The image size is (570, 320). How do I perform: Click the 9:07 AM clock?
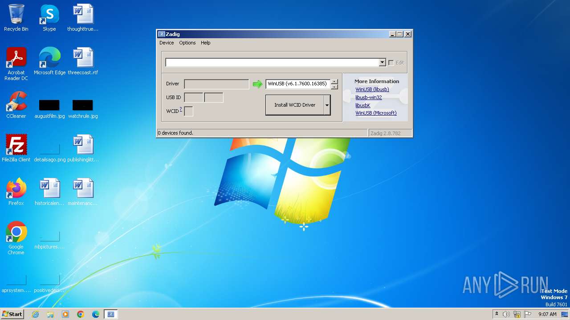547,314
